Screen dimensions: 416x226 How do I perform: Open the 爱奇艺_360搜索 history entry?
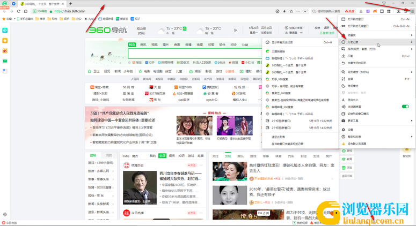300,93
